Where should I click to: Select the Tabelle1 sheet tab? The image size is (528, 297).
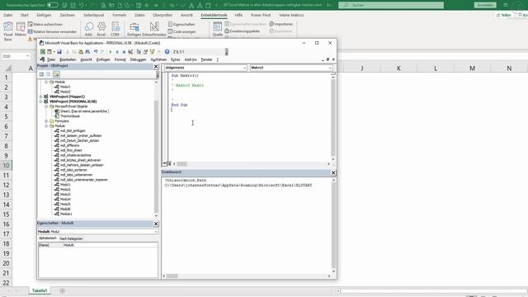click(40, 290)
